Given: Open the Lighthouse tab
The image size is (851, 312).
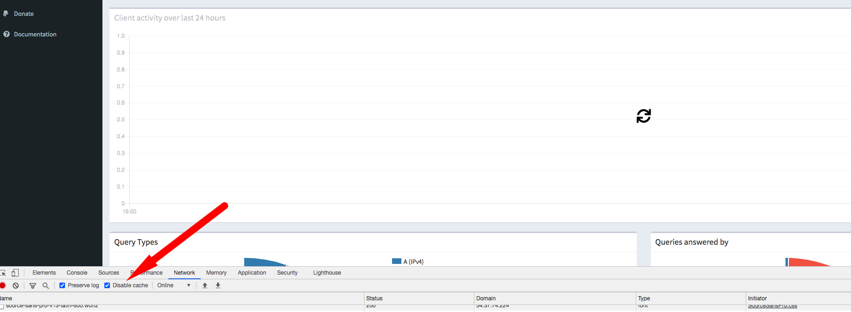Looking at the screenshot, I should point(327,273).
